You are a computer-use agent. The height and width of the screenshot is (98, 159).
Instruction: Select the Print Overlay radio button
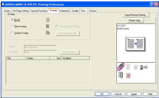[12, 26]
